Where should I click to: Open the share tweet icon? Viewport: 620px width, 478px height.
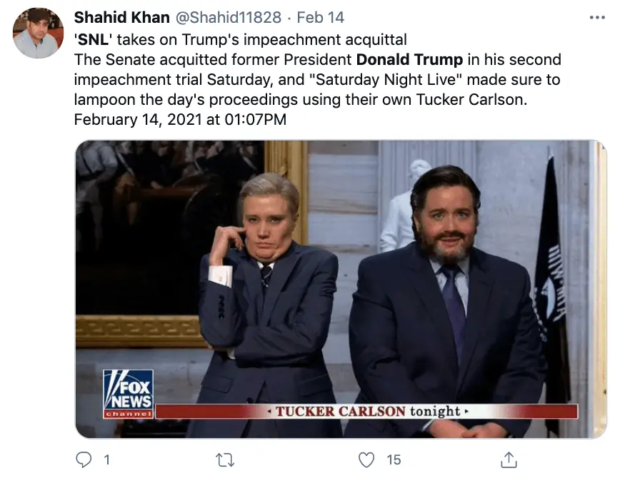click(x=508, y=459)
